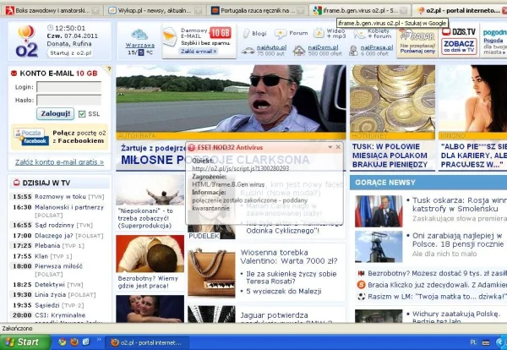
Task: Toggle the SSL checkbox
Action: click(82, 113)
